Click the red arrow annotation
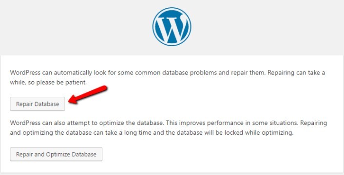Viewport: 344px width, 175px height. (88, 95)
